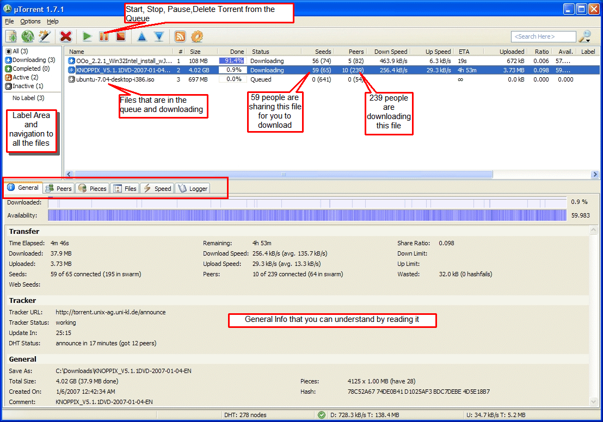603x422 pixels.
Task: Click the 91.4% progress bar
Action: 232,61
